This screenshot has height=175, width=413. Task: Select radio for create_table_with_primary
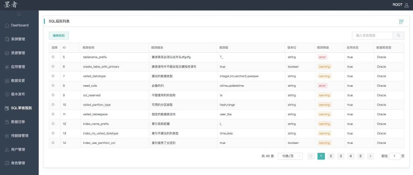pos(53,66)
